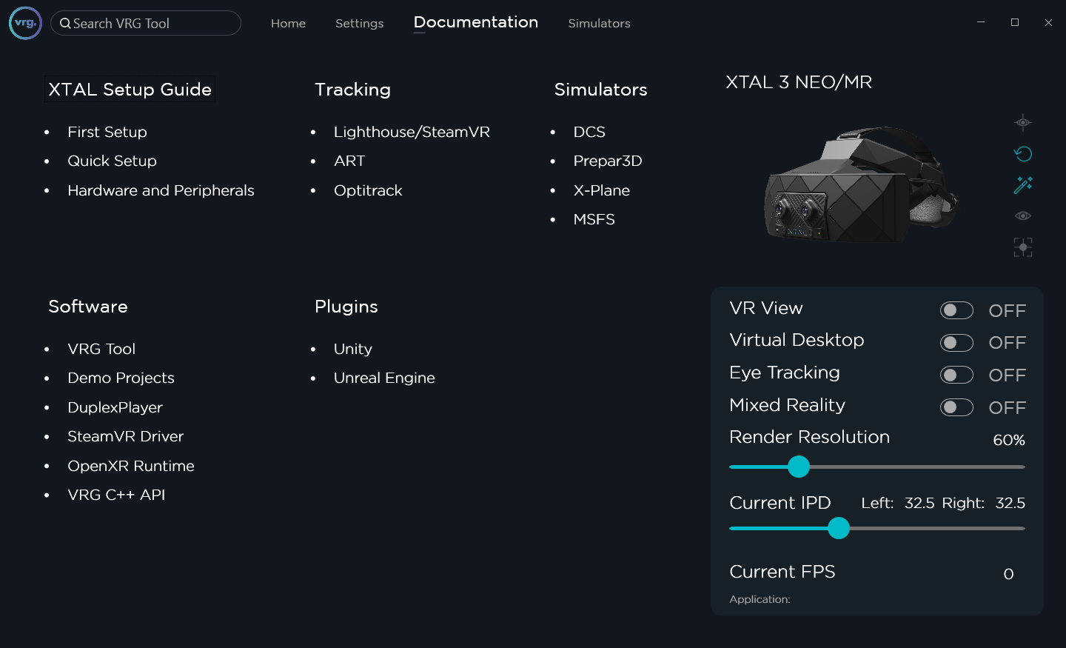Click the magic wand icon
Image resolution: width=1066 pixels, height=648 pixels.
1022,185
